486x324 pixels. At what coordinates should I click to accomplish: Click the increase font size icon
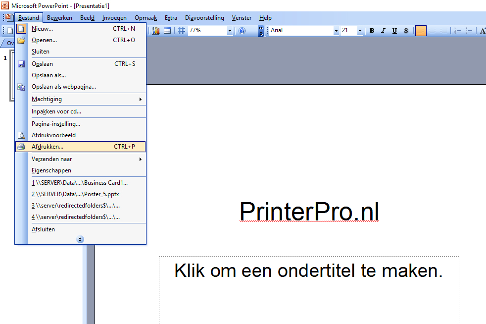[482, 30]
